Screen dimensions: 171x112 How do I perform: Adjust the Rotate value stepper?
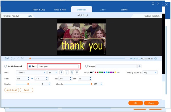tap(49, 84)
